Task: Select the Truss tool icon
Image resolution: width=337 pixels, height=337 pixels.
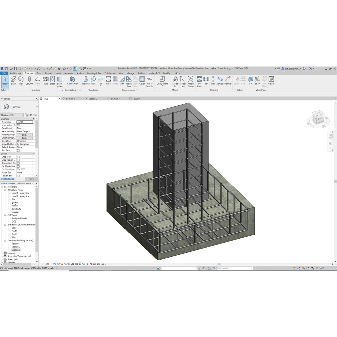Action: (x=46, y=81)
